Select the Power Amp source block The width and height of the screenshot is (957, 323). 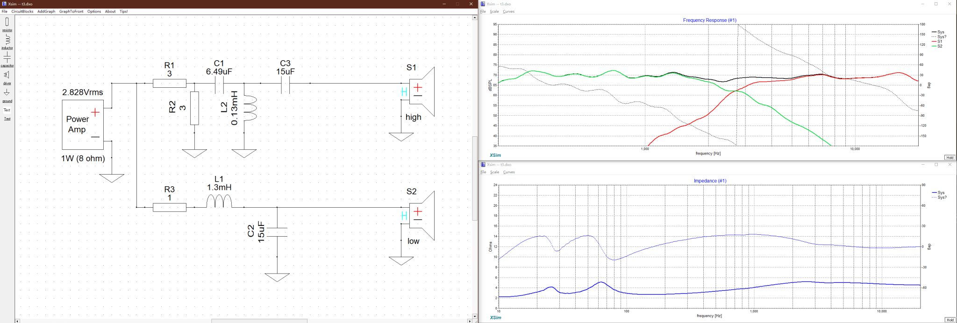coord(83,125)
